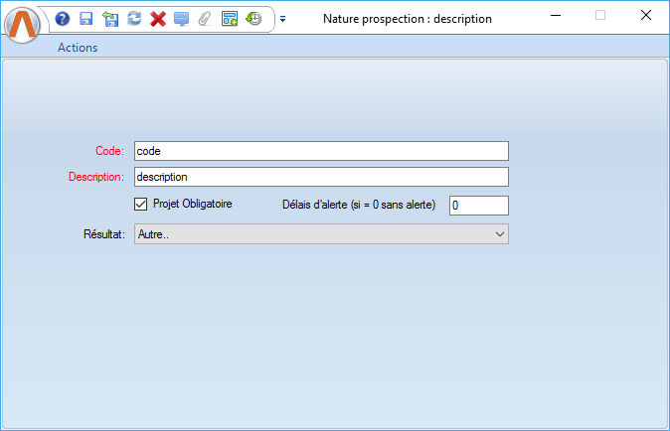Click inside the Code text field
The image size is (670, 431).
click(321, 151)
